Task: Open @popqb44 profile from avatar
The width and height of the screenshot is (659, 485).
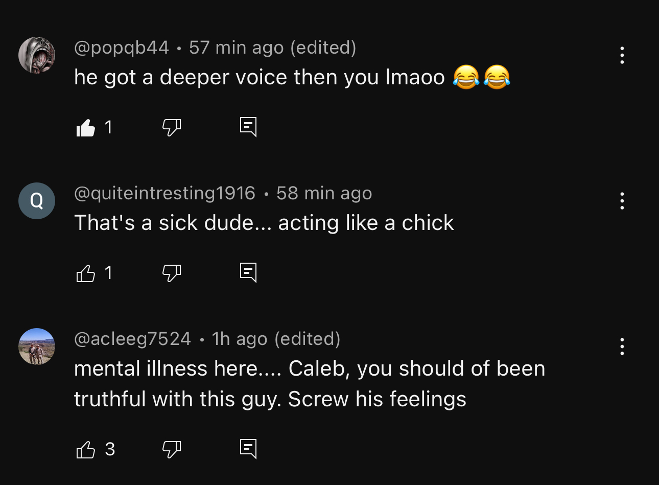Action: [x=37, y=55]
